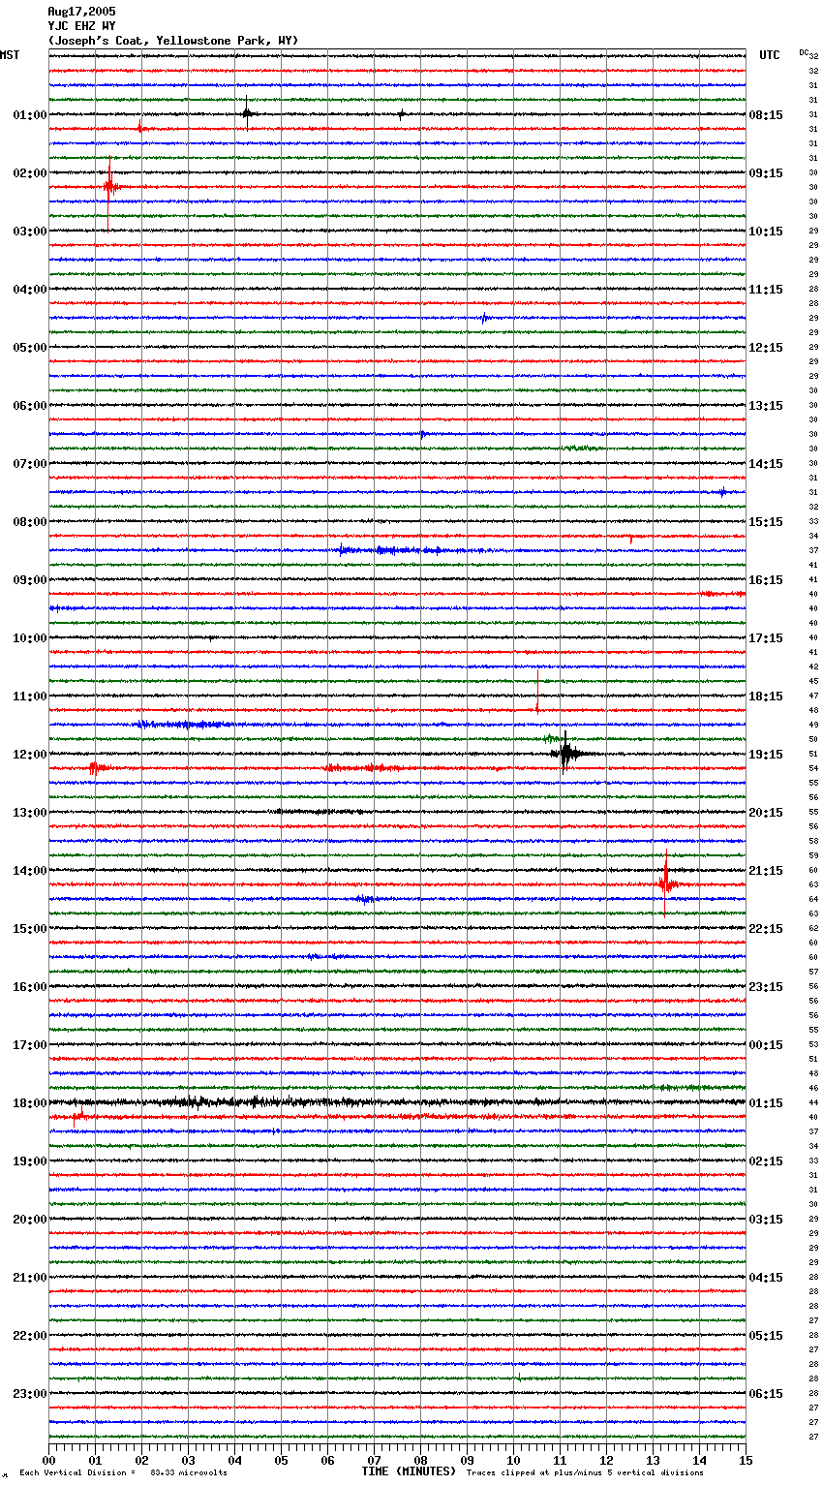Click the 15:15 UTC time label
823x1486 pixels.
point(766,522)
